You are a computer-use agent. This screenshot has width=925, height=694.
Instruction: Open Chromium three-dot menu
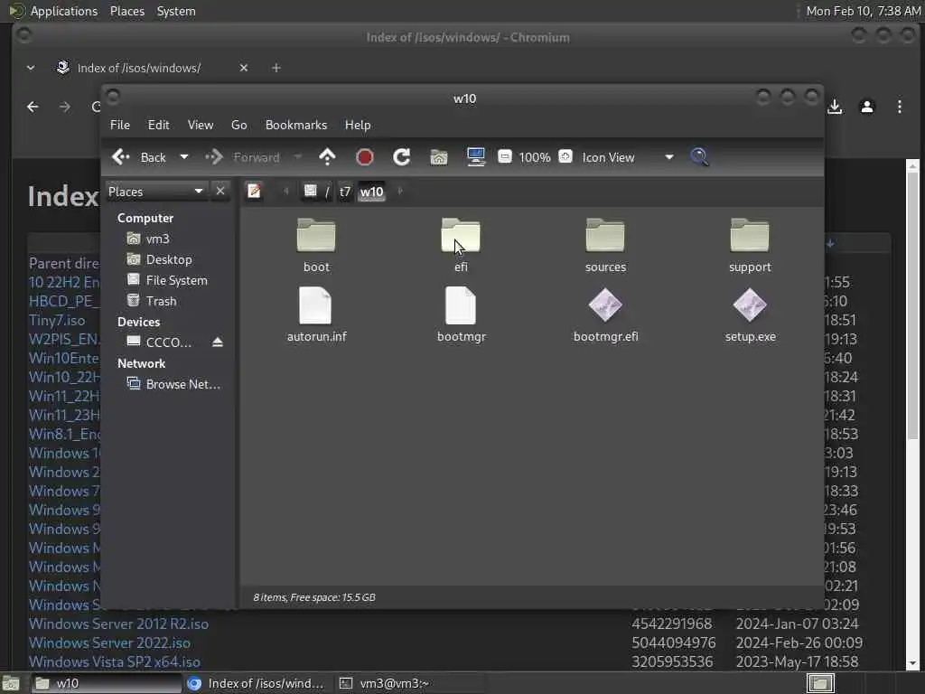(x=900, y=107)
